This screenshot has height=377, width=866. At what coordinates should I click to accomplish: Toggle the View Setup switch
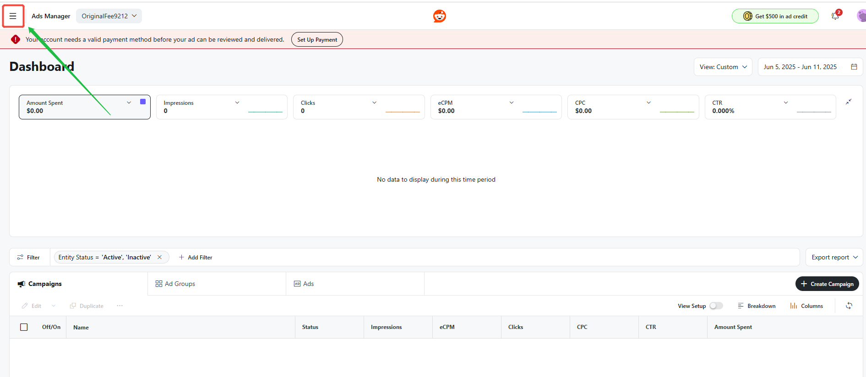pos(716,306)
